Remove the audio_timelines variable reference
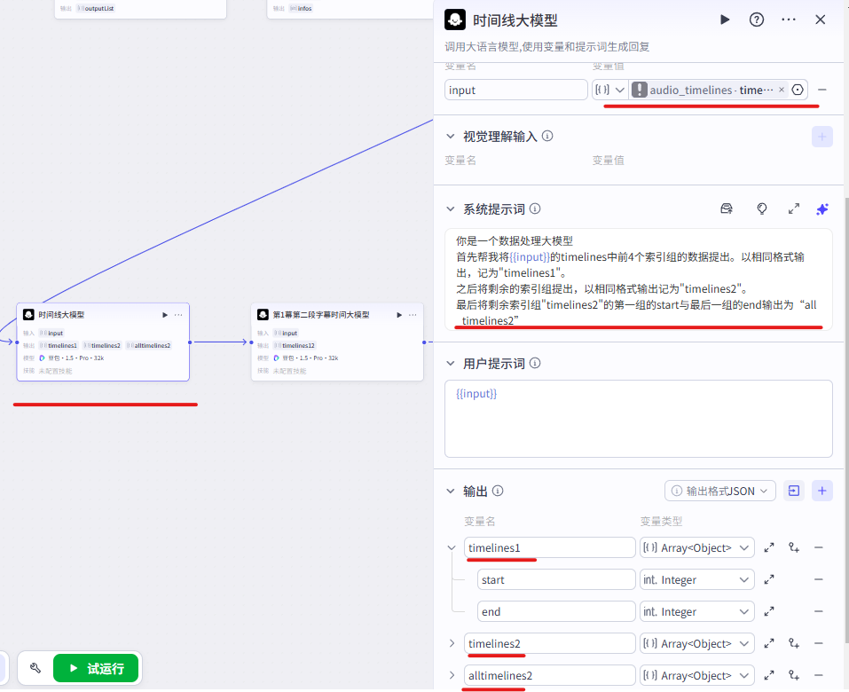 pyautogui.click(x=782, y=90)
